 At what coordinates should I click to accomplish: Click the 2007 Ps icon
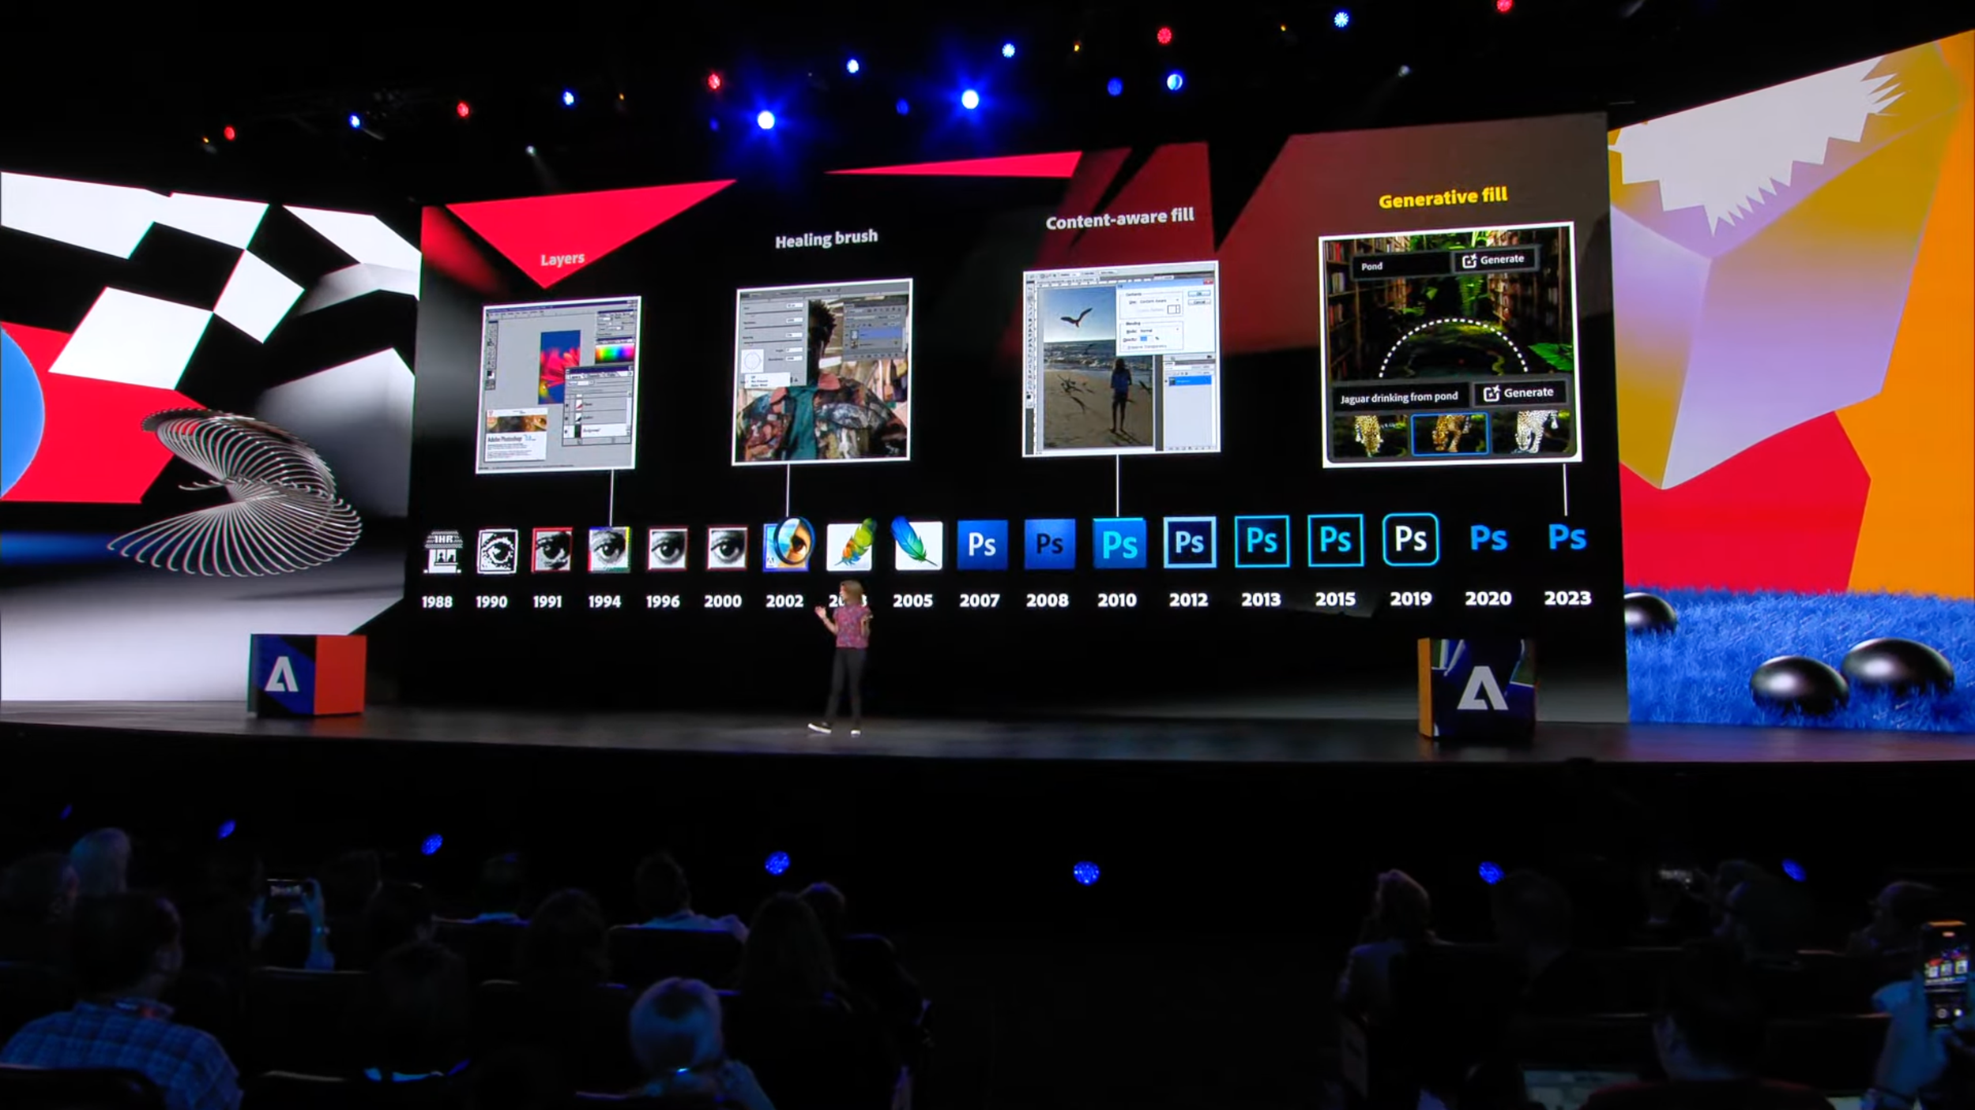pyautogui.click(x=982, y=544)
